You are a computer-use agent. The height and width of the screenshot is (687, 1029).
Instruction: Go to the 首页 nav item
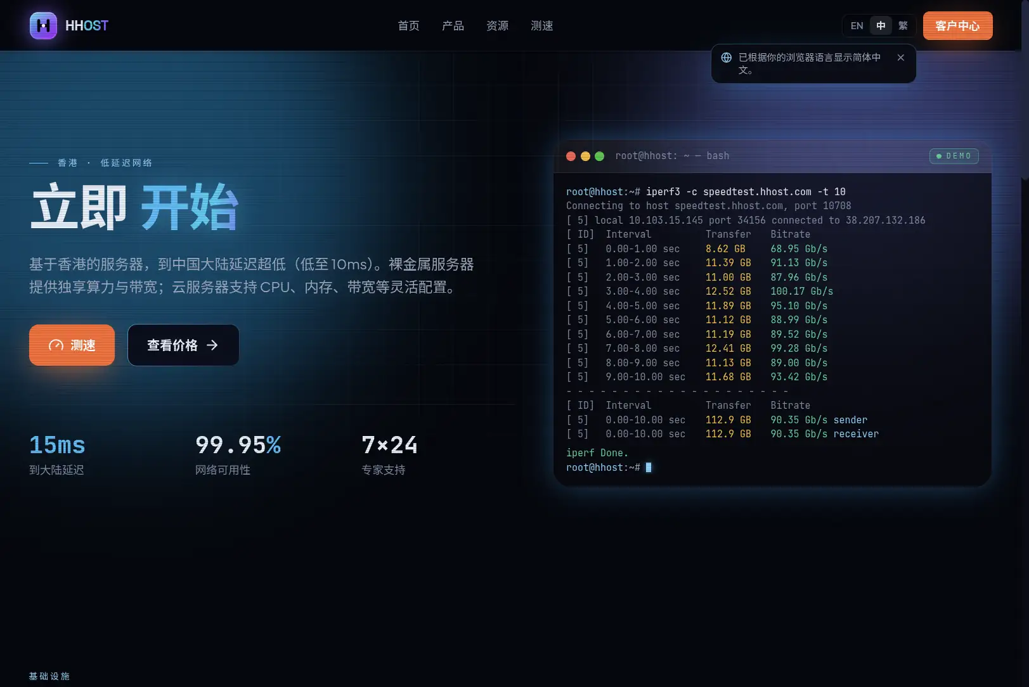click(x=408, y=26)
